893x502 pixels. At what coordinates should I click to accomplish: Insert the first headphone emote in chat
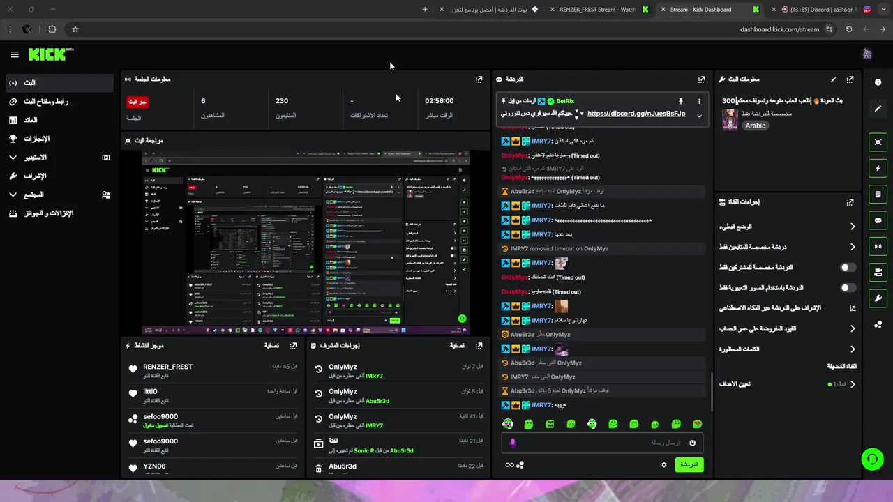(x=509, y=424)
